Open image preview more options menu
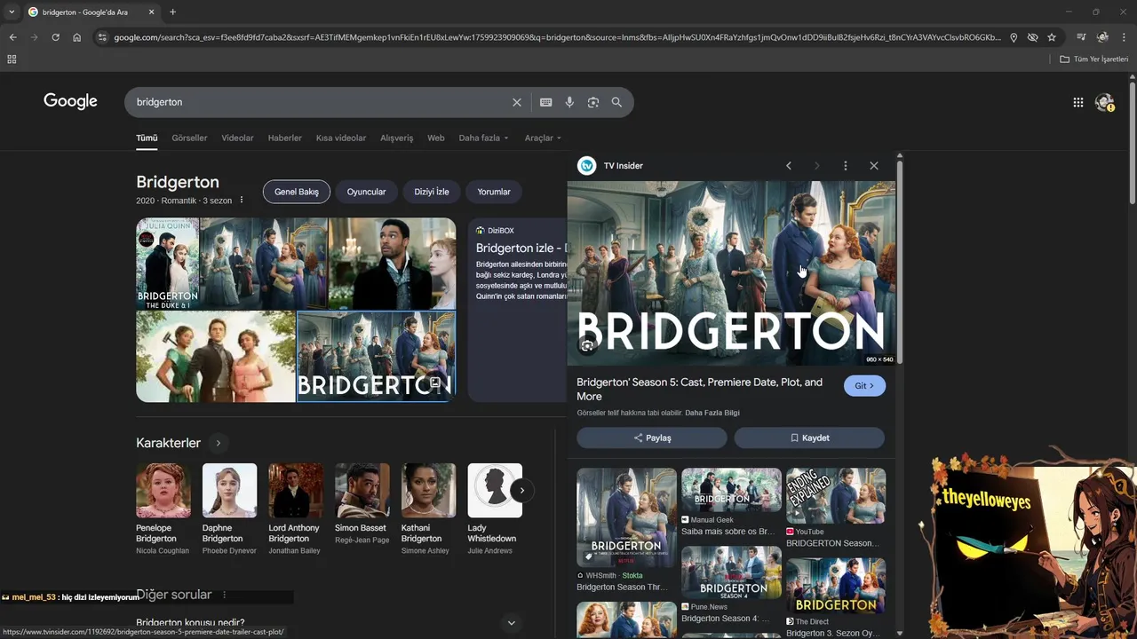Screen dimensions: 1137x639 (x=845, y=166)
